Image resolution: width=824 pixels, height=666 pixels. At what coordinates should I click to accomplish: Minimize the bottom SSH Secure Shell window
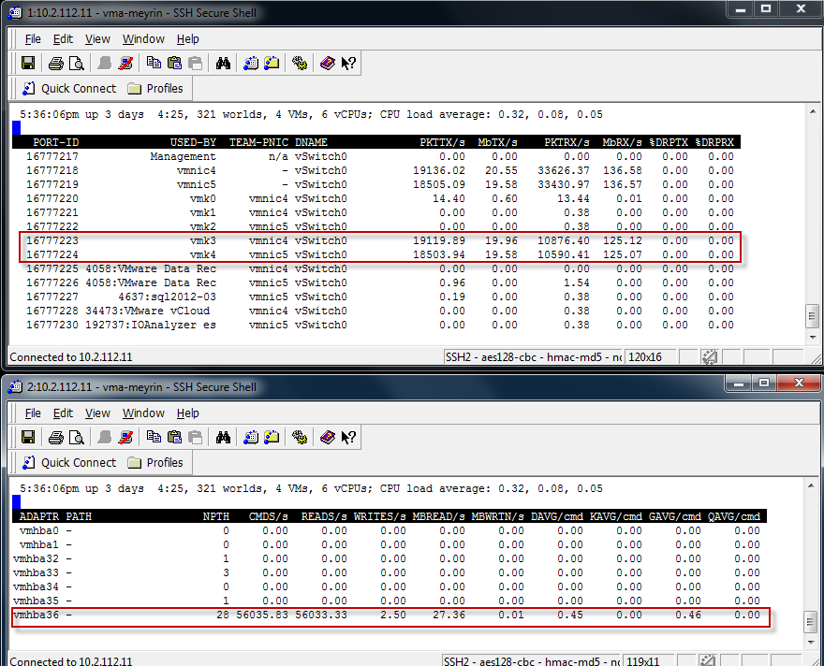coord(739,384)
